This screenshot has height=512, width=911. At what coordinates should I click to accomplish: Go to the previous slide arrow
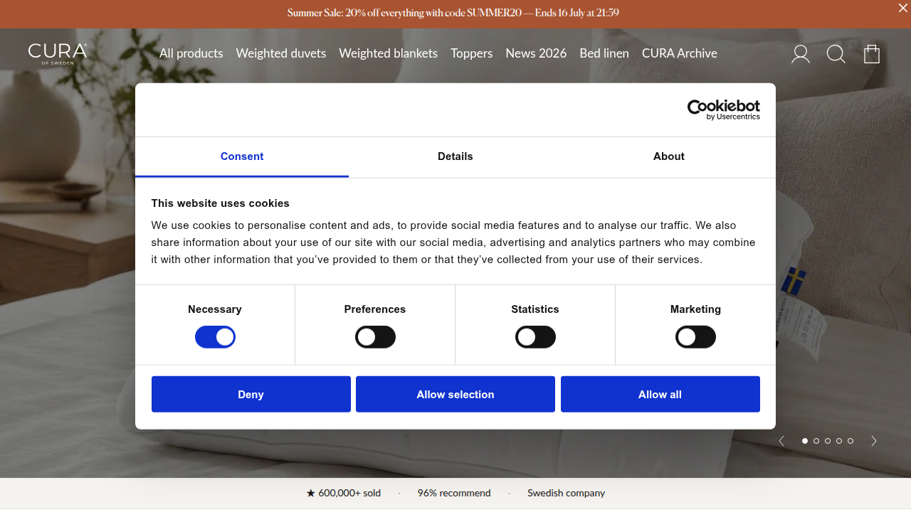[781, 441]
